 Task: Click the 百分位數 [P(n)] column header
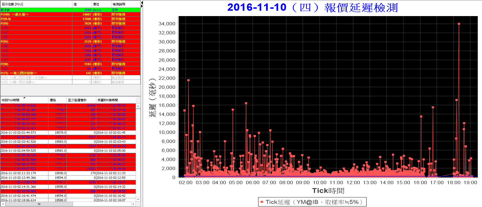pos(36,4)
